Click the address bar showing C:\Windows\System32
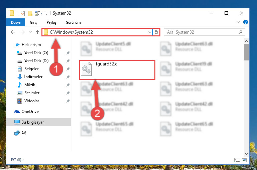 [98, 32]
